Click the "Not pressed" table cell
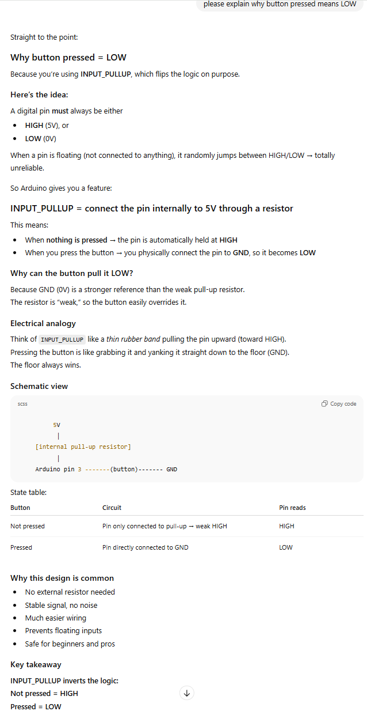The height and width of the screenshot is (711, 367). 27,526
